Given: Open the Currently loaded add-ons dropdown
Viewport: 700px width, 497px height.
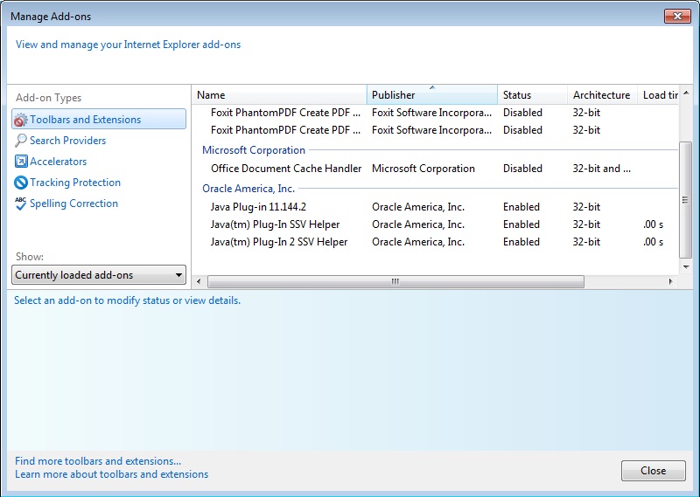Looking at the screenshot, I should [100, 275].
